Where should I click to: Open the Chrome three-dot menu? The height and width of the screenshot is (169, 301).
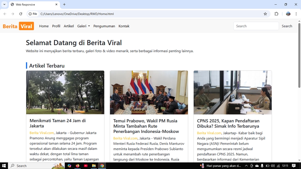coord(296,14)
